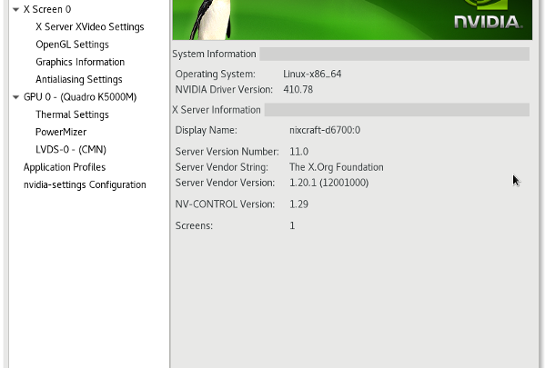Open X Server XVideo Settings
Screen dimensions: 545x368
click(90, 27)
